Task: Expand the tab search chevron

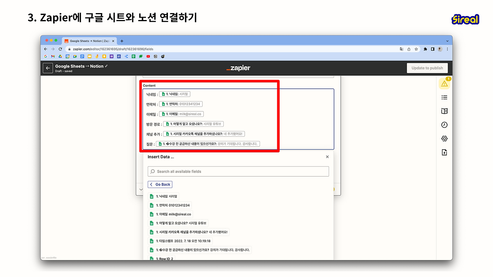Action: pos(447,41)
